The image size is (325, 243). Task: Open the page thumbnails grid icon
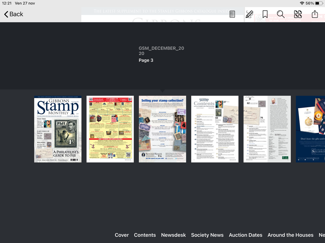(x=298, y=14)
